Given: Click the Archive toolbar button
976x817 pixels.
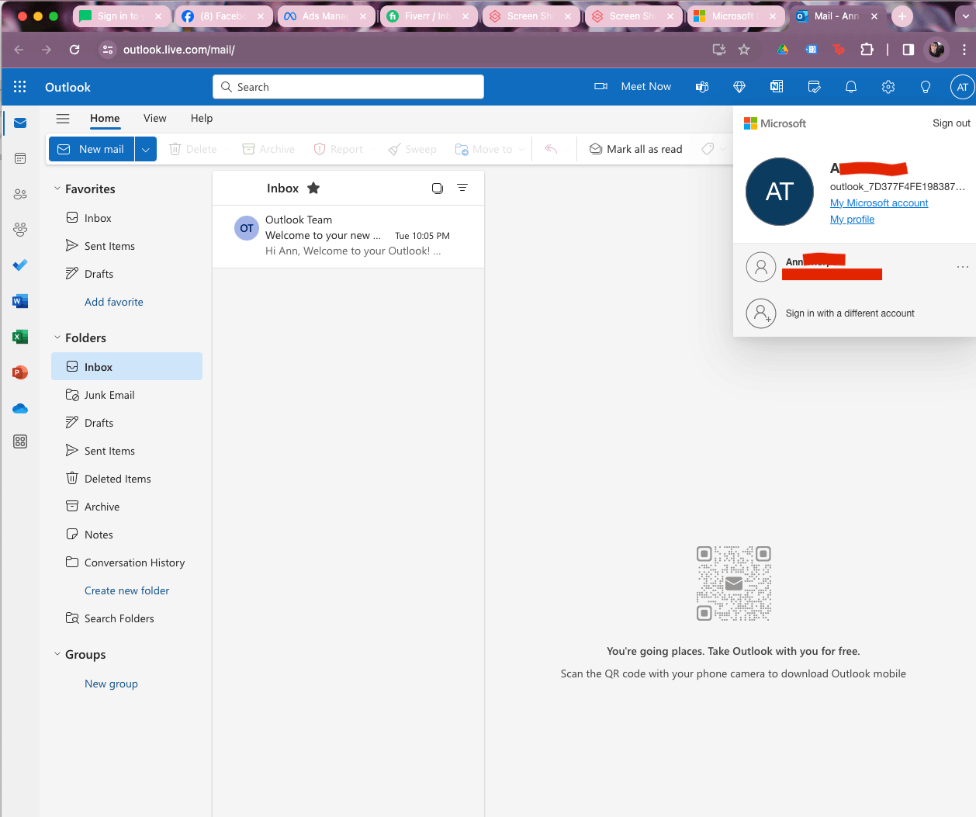Looking at the screenshot, I should pos(268,149).
